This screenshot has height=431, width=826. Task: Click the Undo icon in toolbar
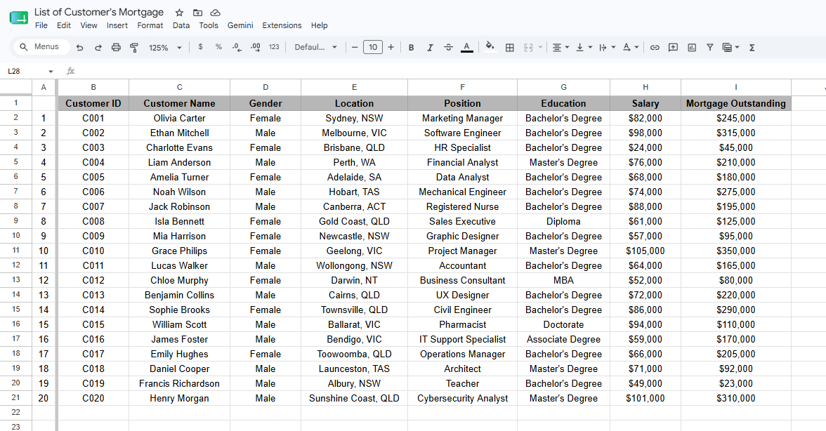click(79, 47)
